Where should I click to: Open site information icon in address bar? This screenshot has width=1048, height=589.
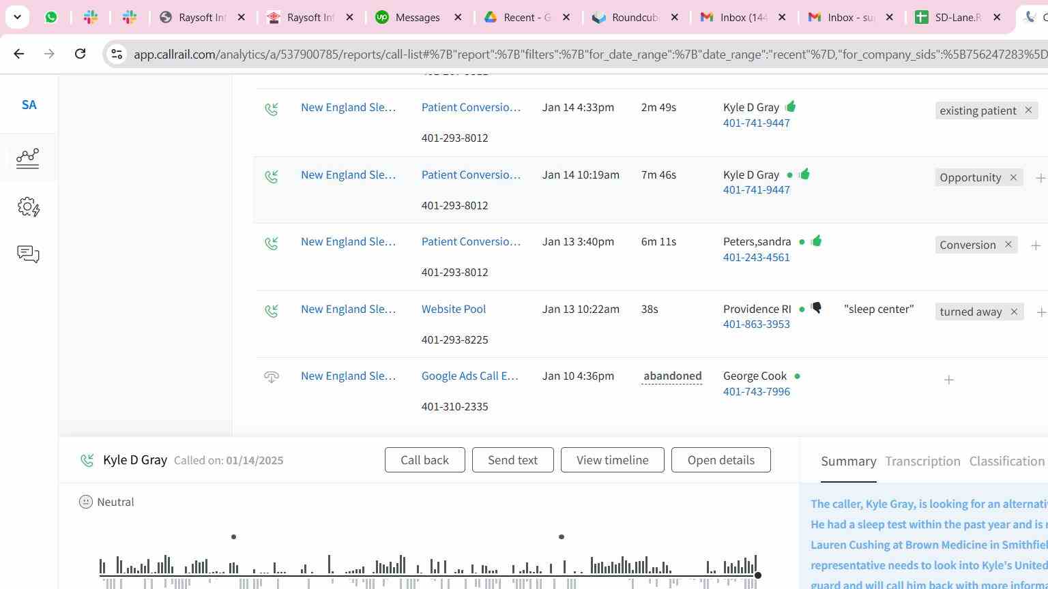tap(117, 54)
